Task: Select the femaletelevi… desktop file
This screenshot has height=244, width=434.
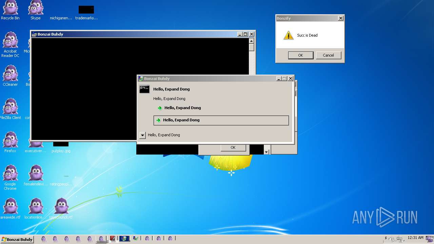Action: click(36, 175)
